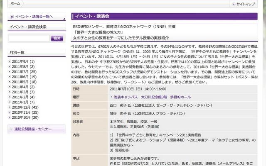Open the 2010年11月 (25) archive

25,112
